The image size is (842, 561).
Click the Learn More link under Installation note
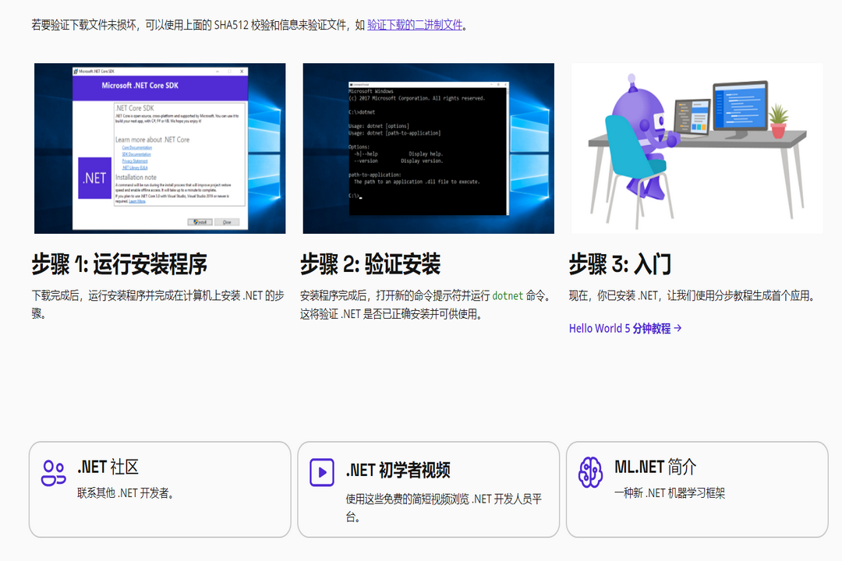pos(137,201)
